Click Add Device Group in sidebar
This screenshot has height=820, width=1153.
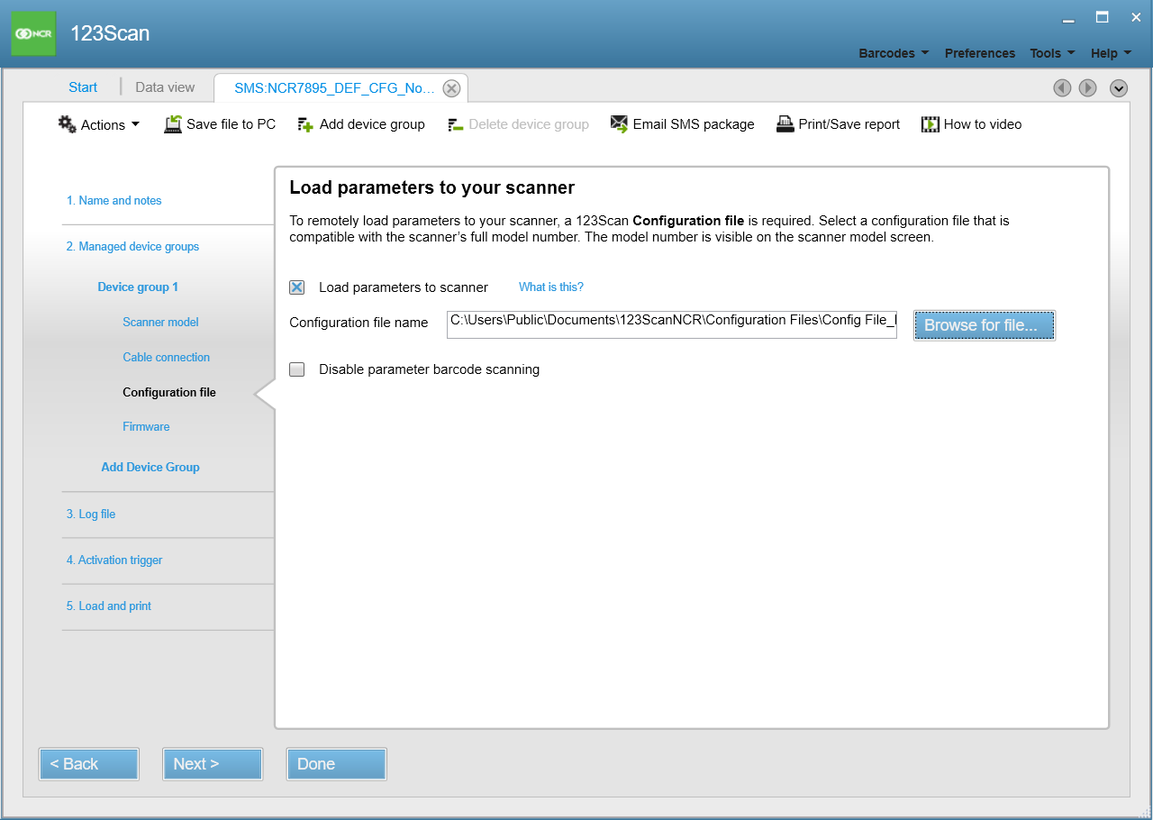(x=150, y=468)
